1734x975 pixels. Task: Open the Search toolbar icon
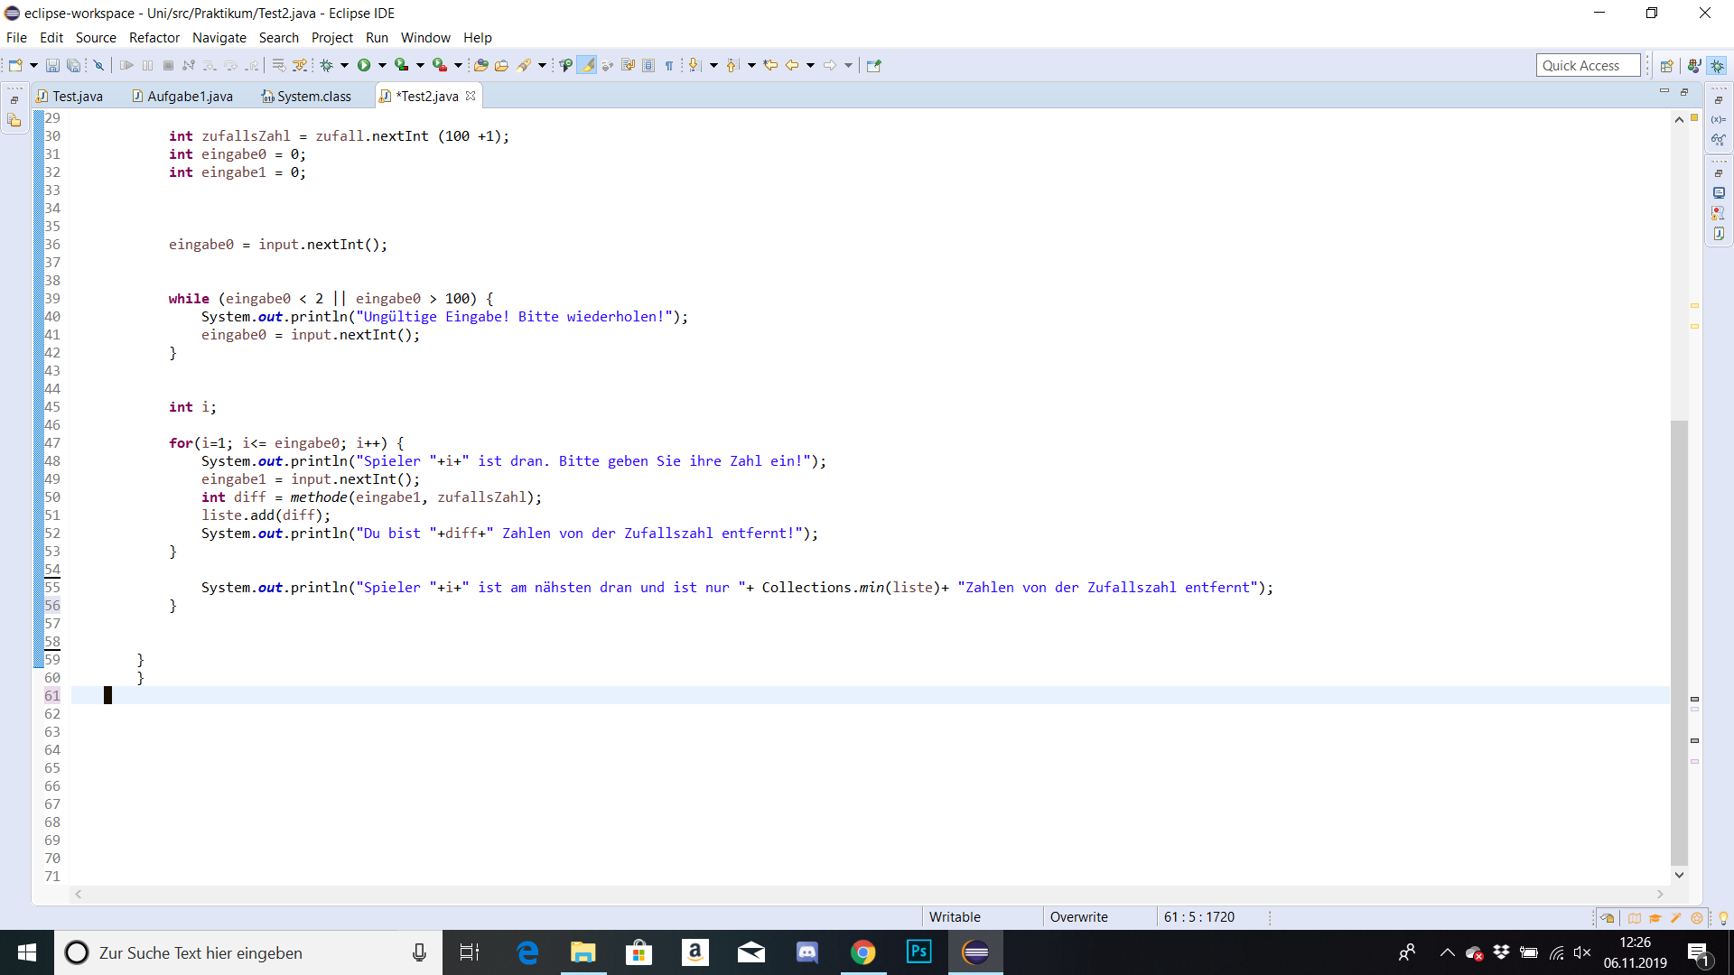(524, 65)
